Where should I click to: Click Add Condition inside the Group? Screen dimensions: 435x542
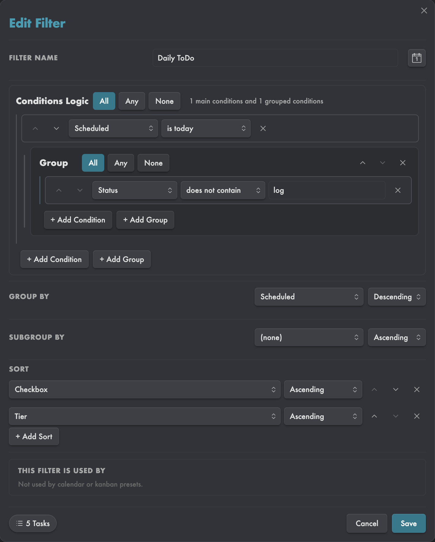78,220
